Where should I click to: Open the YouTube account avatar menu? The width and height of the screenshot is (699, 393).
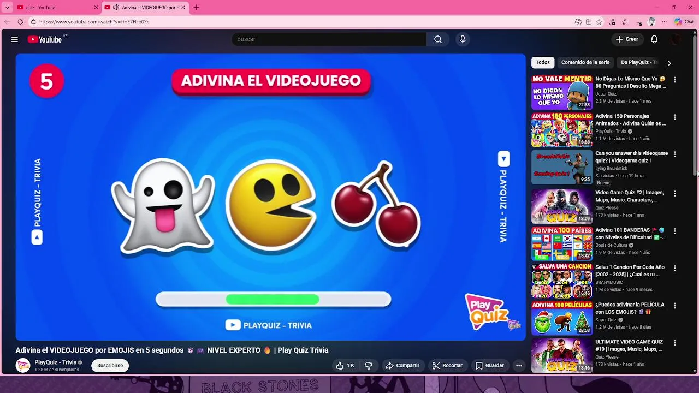[676, 39]
